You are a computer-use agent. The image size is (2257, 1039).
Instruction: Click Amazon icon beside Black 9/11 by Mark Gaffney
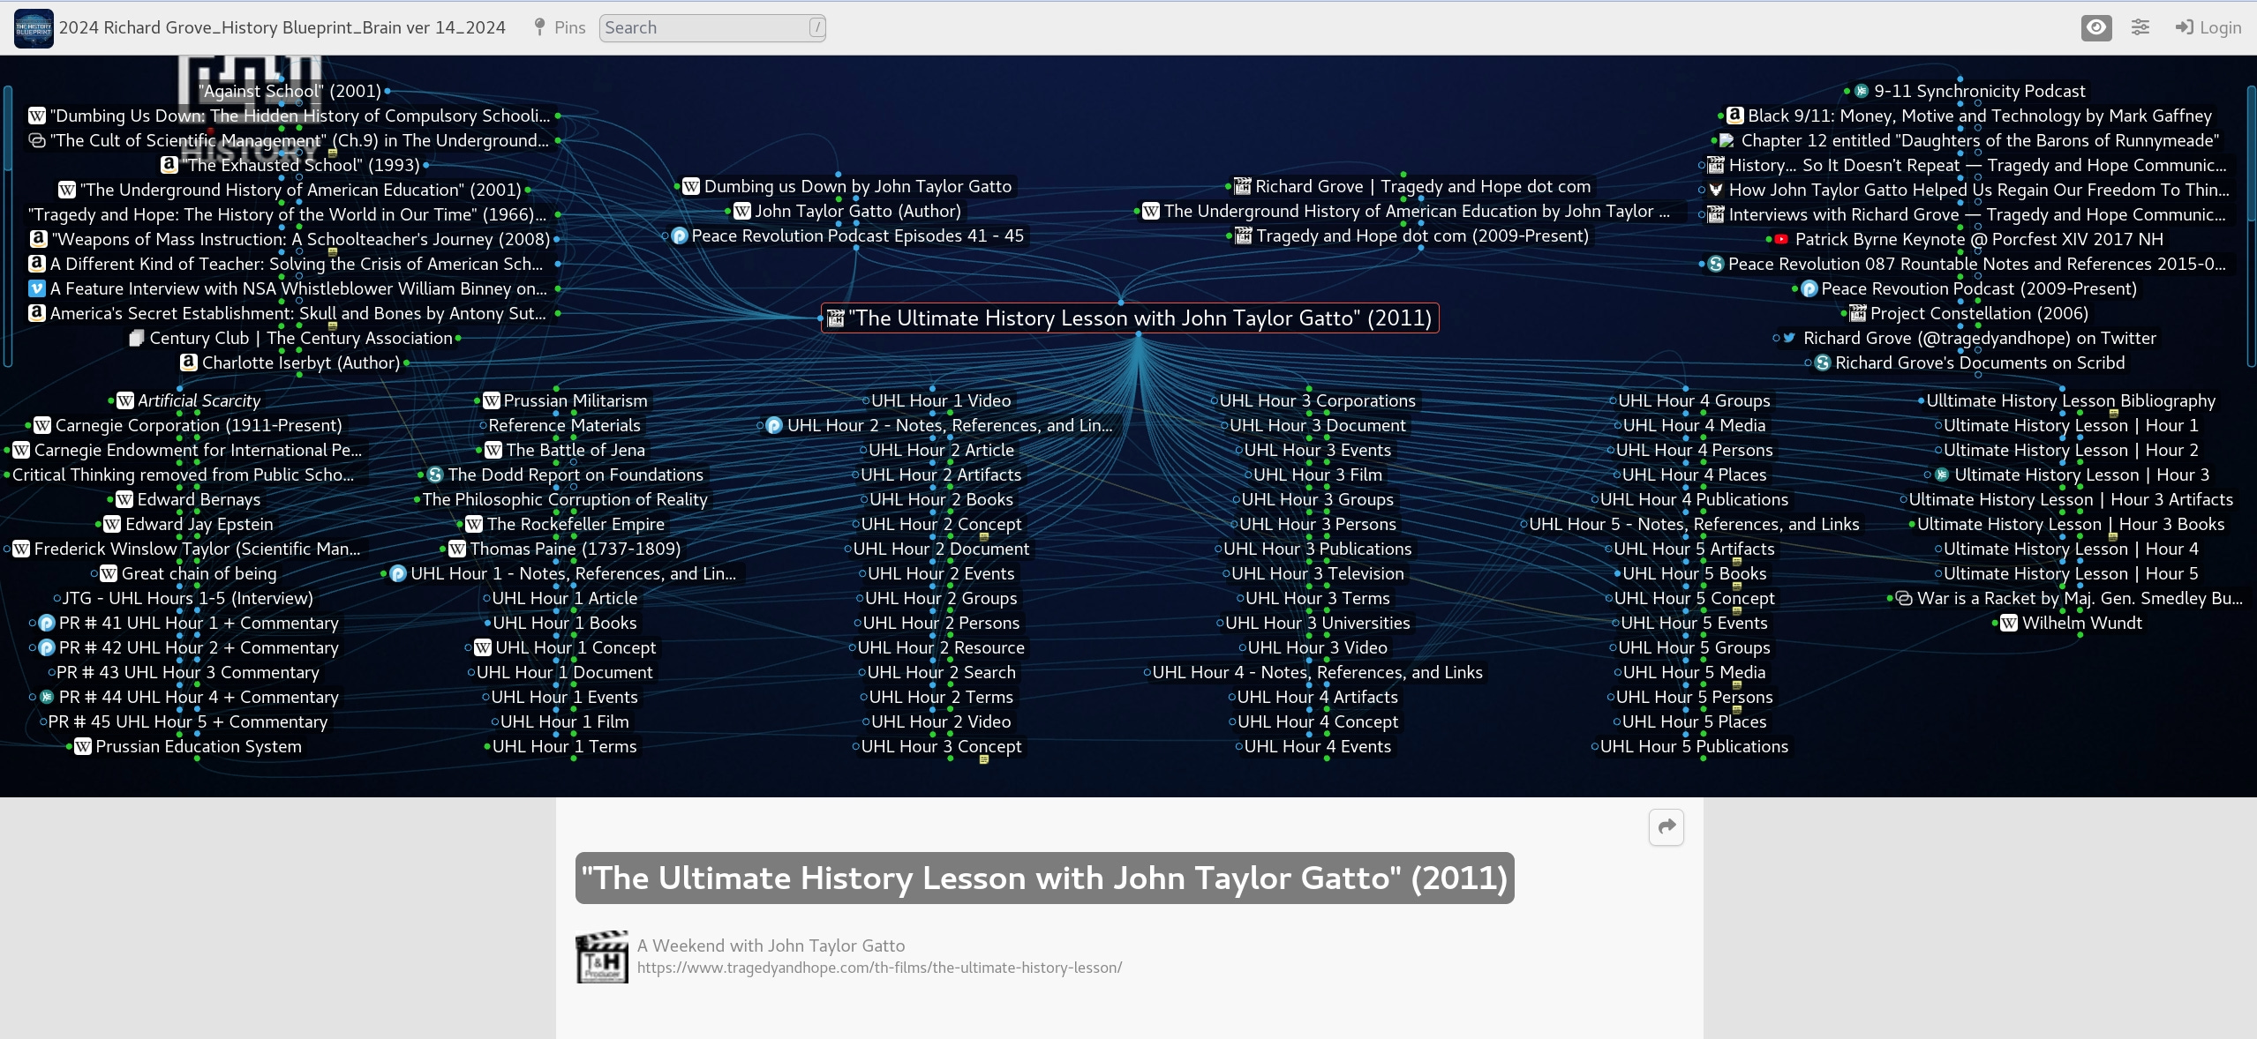pos(1734,116)
